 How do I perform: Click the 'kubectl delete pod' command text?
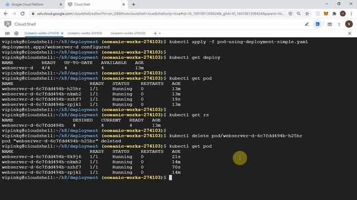(236, 136)
